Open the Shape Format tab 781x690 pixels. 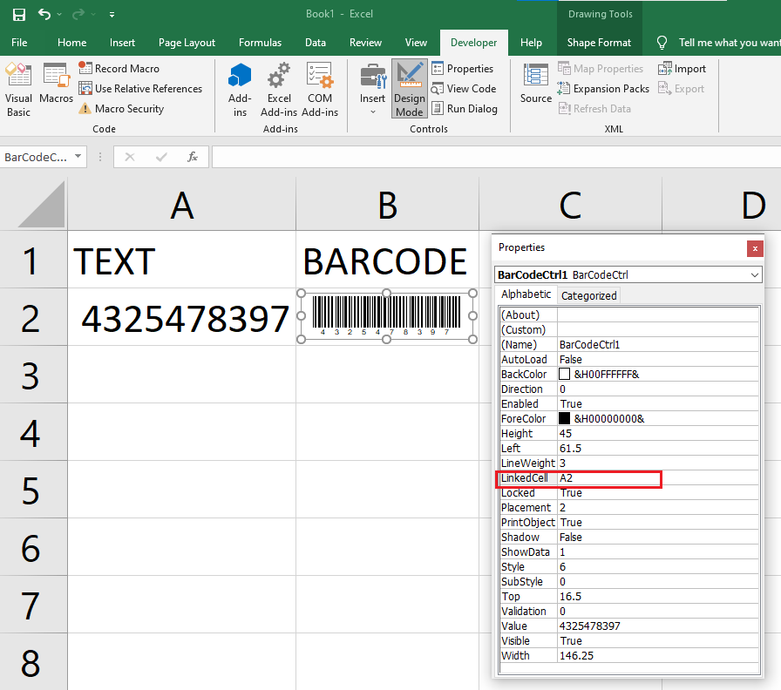pyautogui.click(x=599, y=43)
